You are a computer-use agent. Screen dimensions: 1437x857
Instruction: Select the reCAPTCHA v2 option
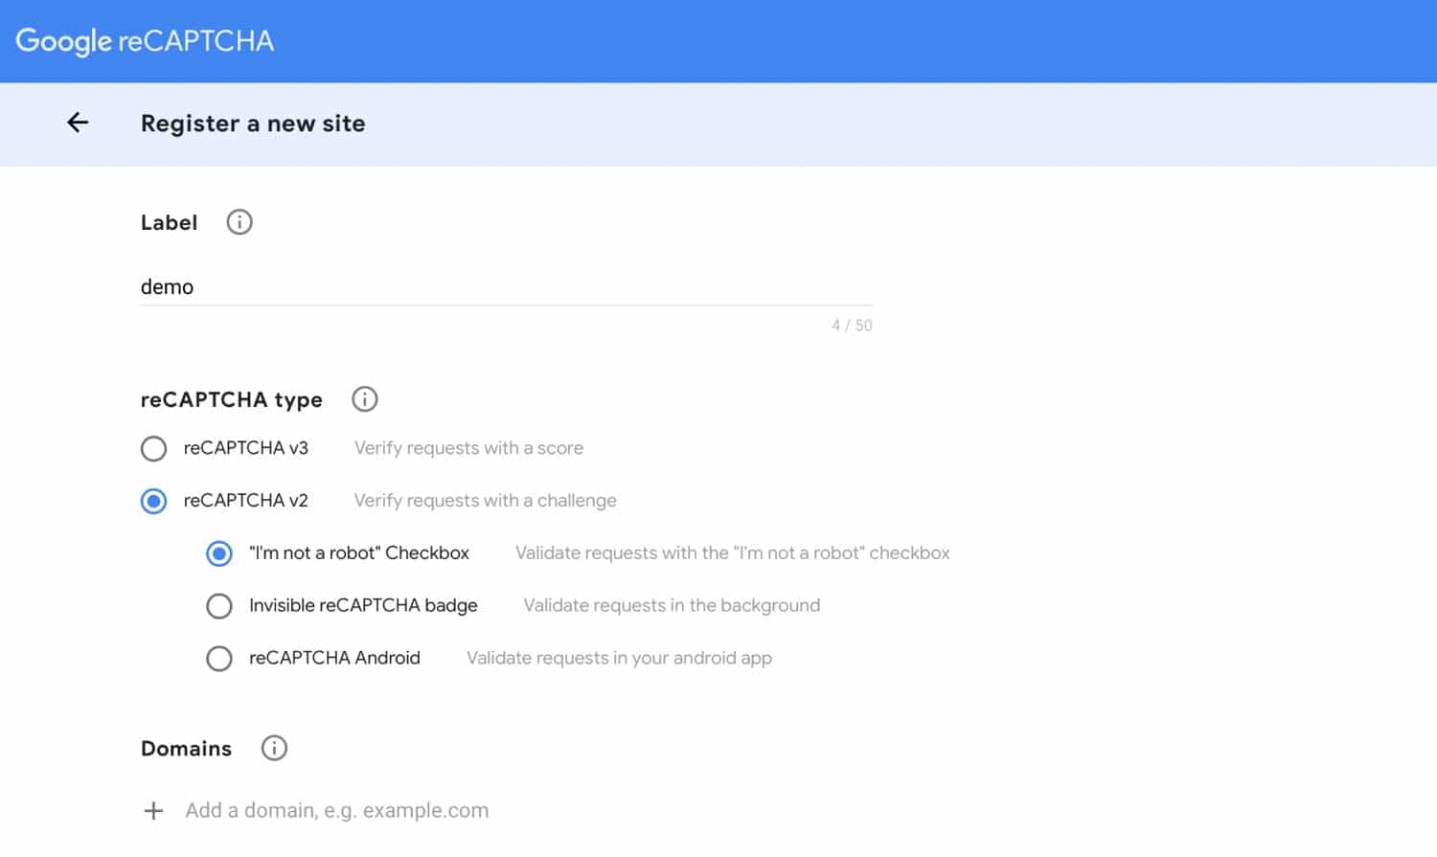coord(153,501)
